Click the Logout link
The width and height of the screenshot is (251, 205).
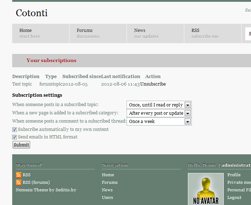(234, 197)
